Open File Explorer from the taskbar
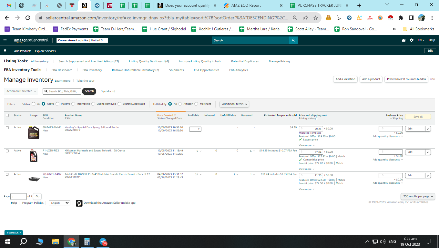The image size is (439, 248). pyautogui.click(x=56, y=242)
